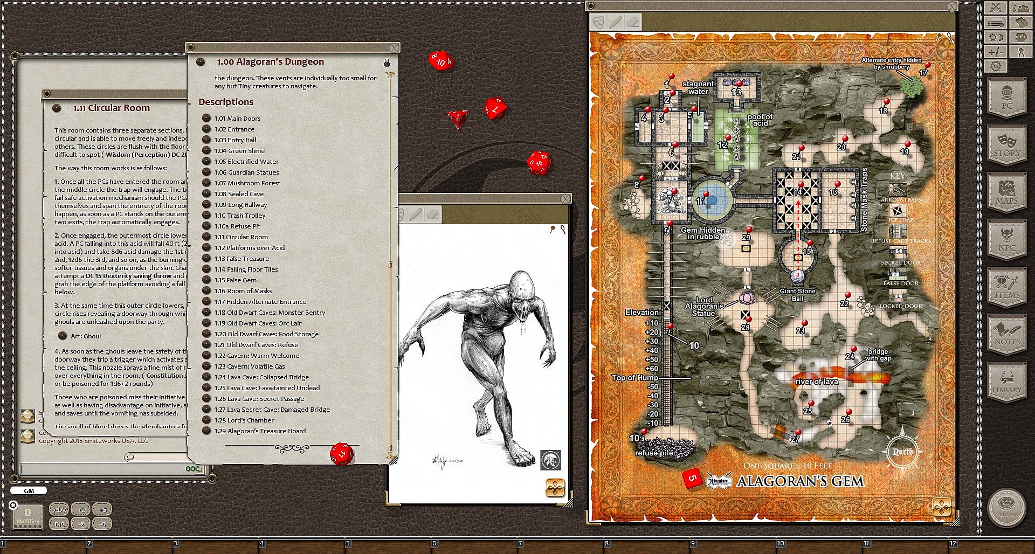Click the Modifier value box
1035x554 pixels.
click(27, 516)
